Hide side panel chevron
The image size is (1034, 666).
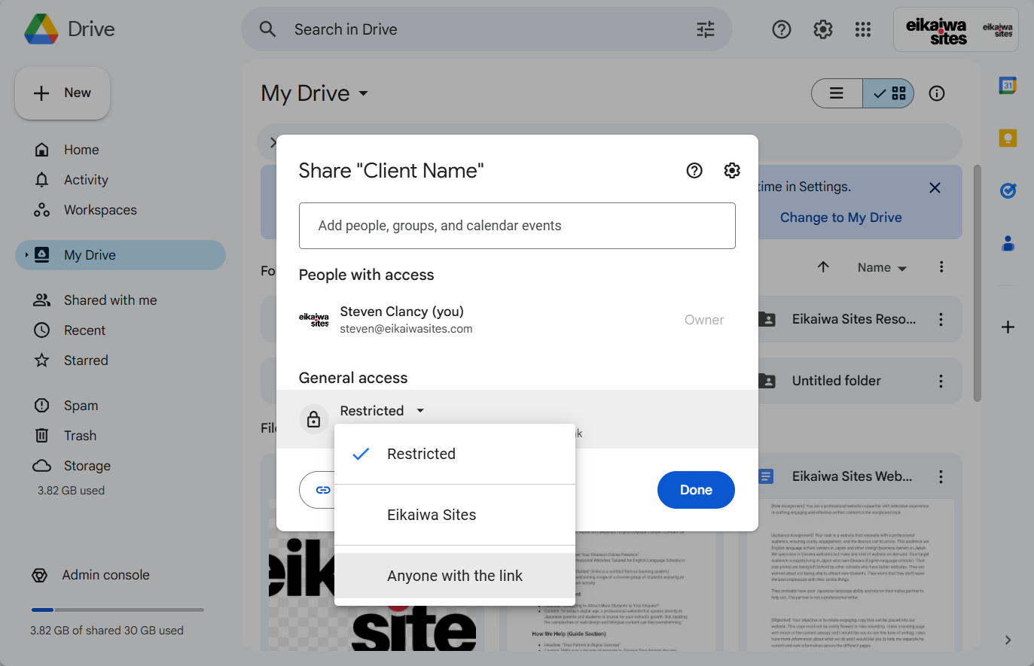pyautogui.click(x=1008, y=640)
